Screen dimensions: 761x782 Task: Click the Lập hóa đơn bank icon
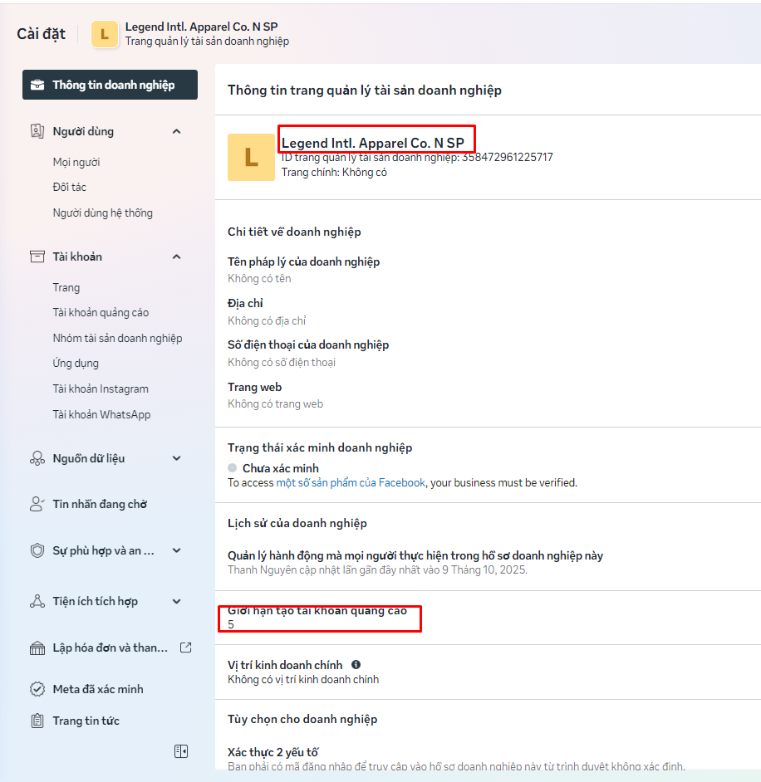(x=37, y=648)
